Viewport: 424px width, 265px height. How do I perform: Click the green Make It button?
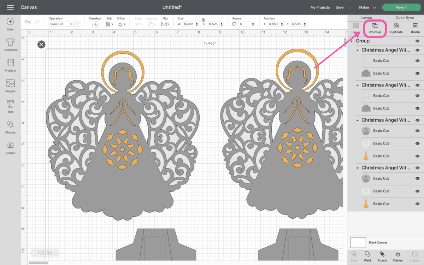[x=401, y=7]
